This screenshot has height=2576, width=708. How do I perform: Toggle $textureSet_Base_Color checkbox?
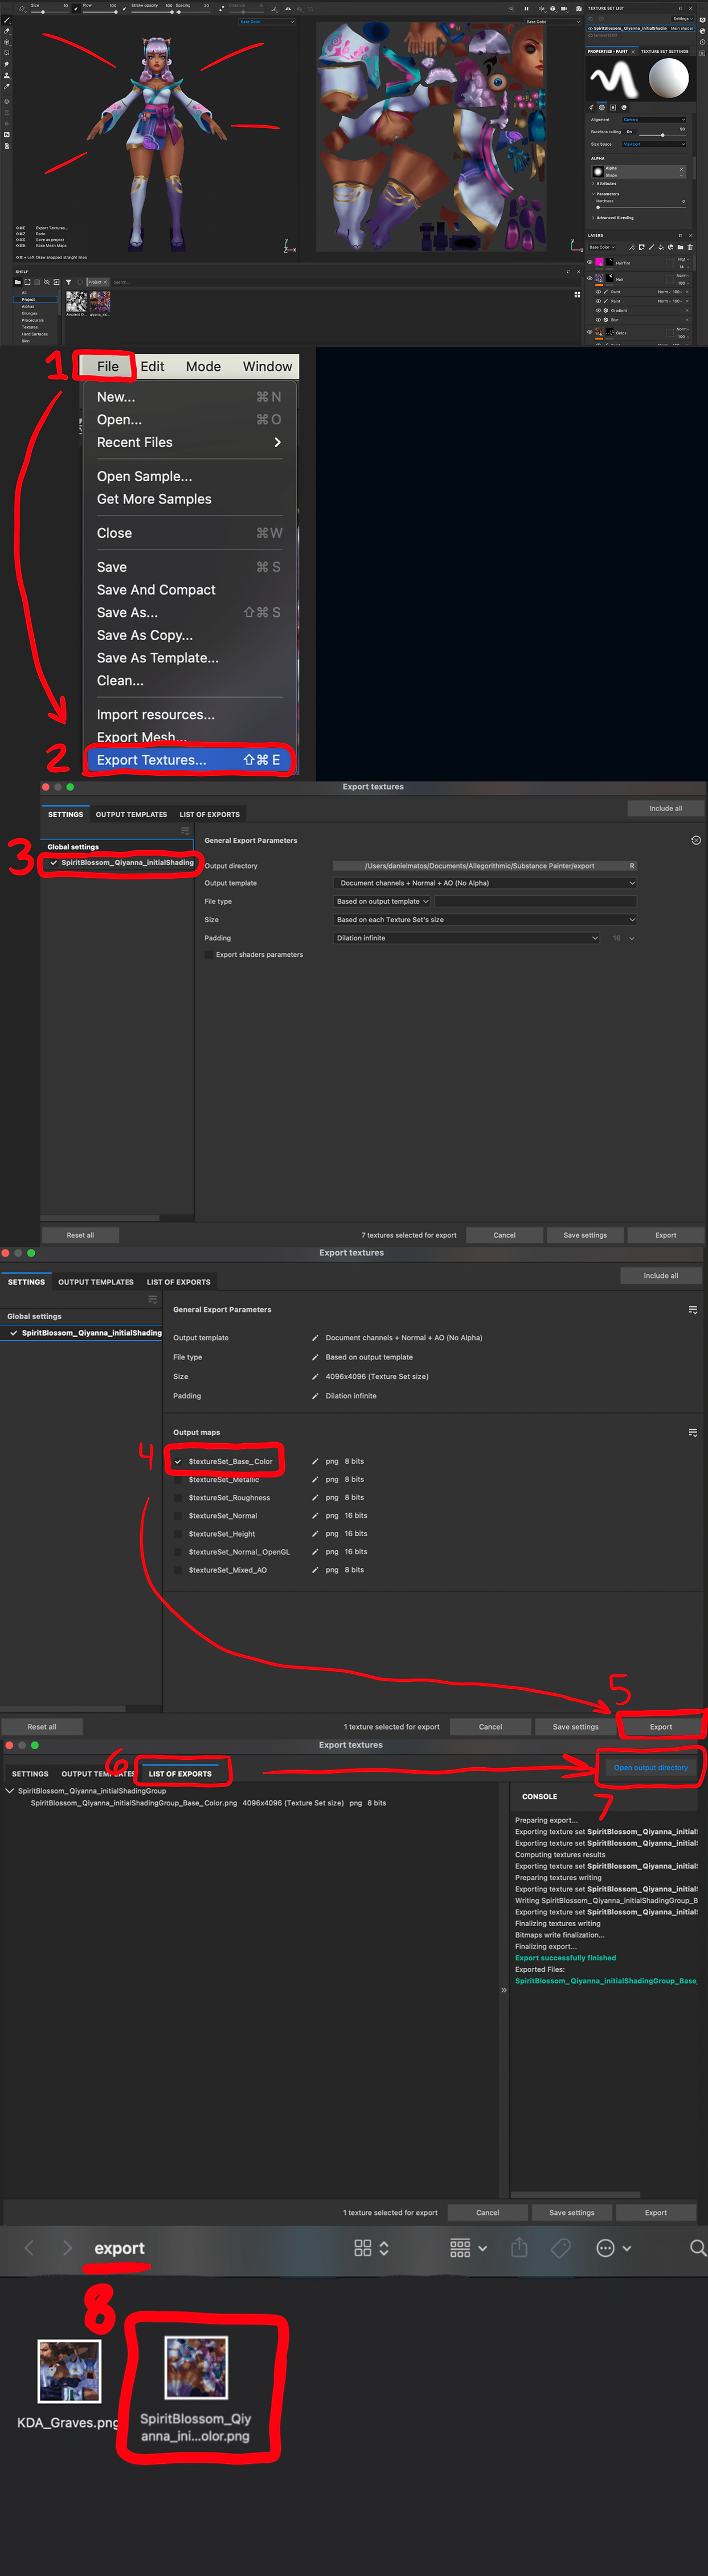pos(178,1461)
